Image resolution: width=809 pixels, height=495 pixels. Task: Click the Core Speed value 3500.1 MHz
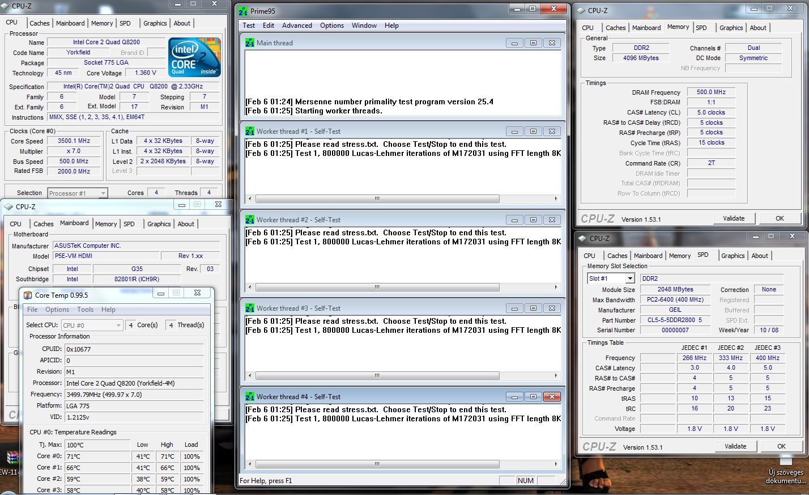(x=74, y=141)
